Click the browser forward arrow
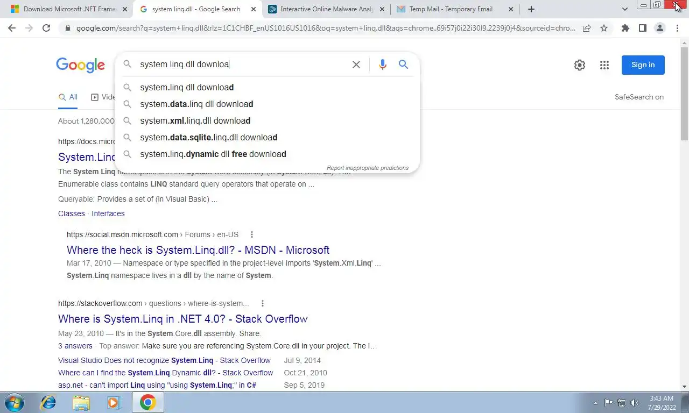Viewport: 689px width, 413px height. pos(29,28)
